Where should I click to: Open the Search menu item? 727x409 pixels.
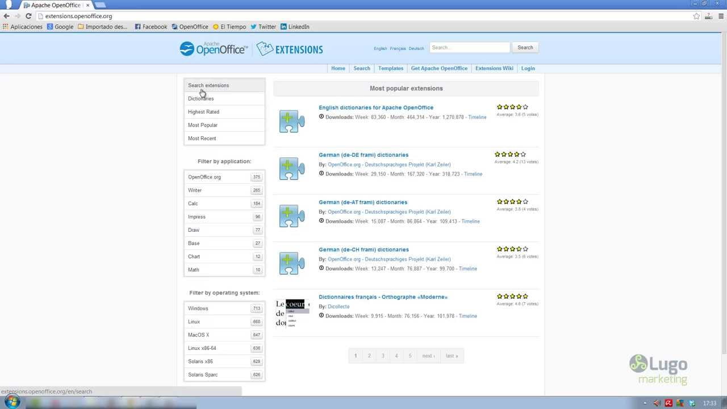click(x=362, y=68)
